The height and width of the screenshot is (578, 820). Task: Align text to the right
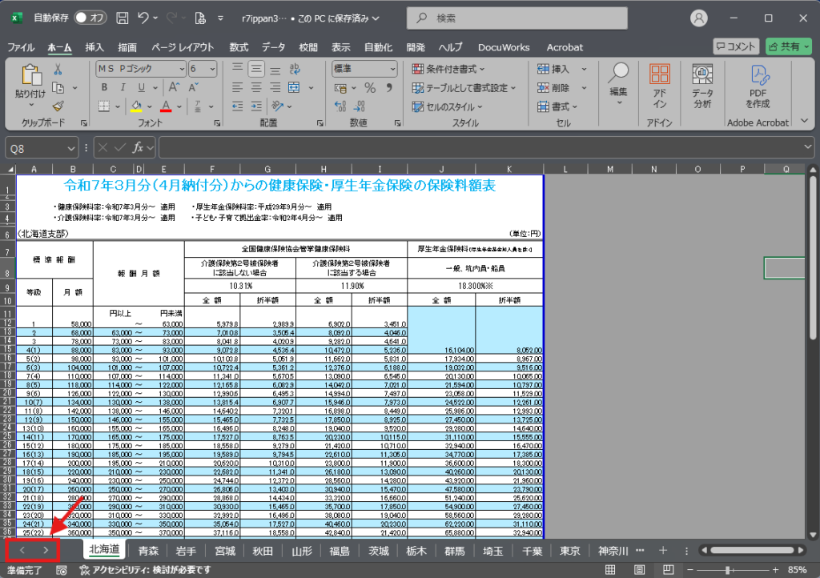tap(275, 87)
